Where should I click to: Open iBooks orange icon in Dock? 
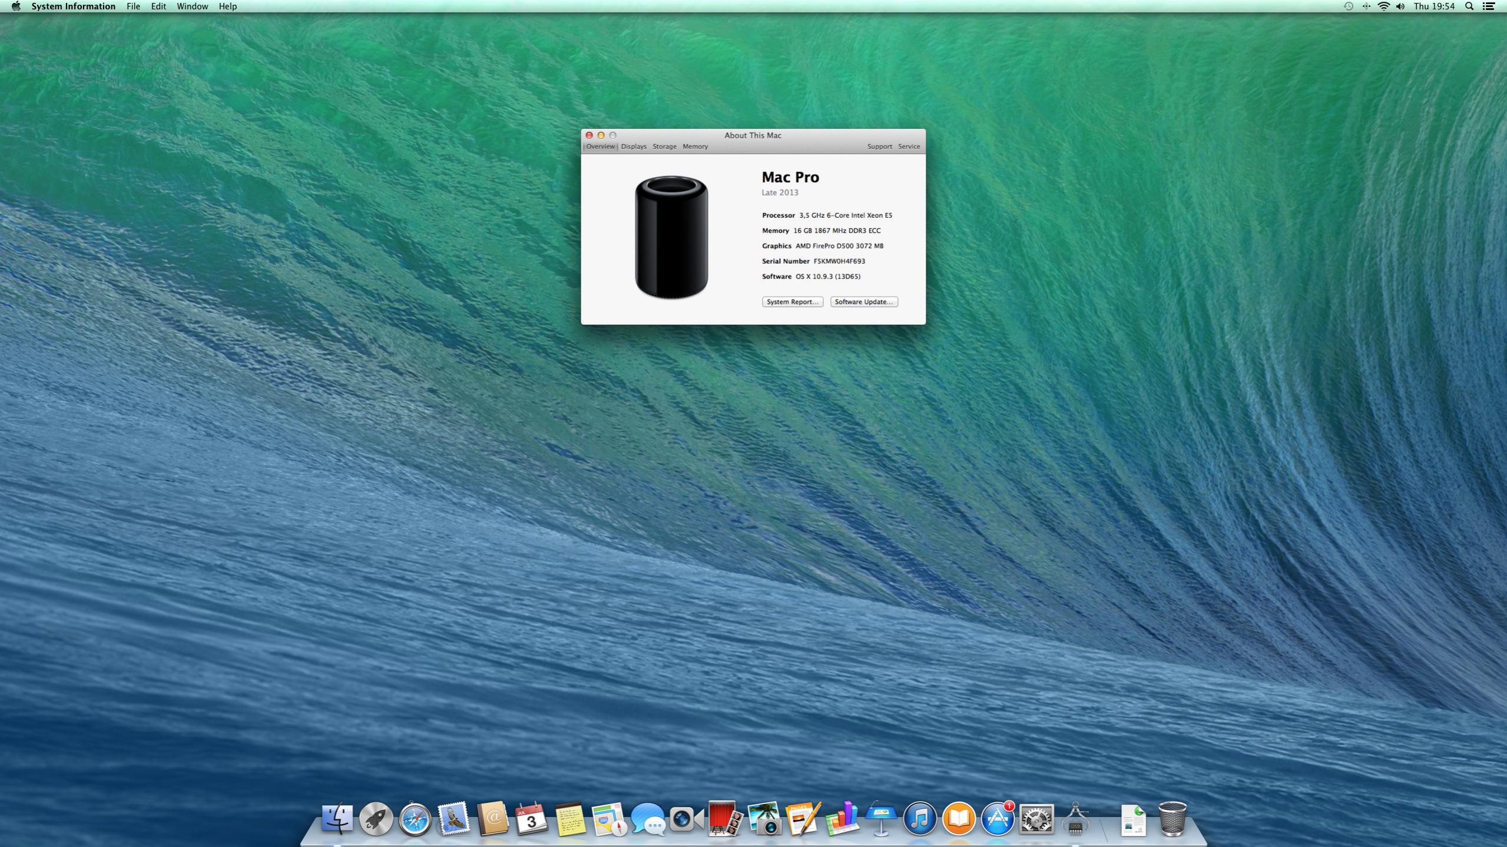click(959, 818)
